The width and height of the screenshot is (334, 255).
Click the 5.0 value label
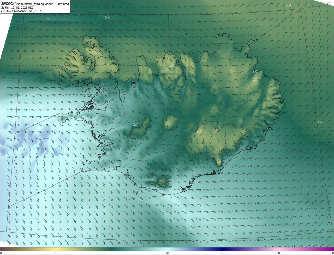click(x=255, y=71)
